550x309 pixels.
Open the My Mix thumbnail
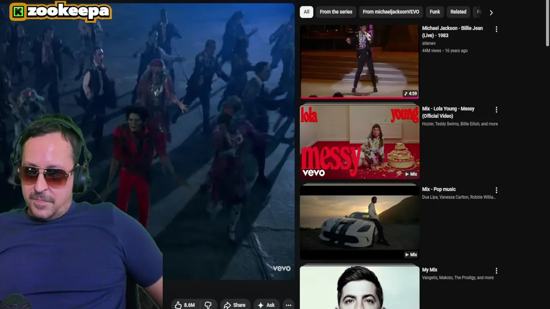[x=360, y=287]
